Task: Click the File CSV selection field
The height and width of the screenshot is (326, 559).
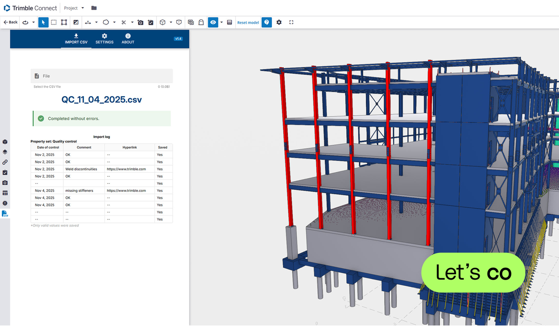Action: pyautogui.click(x=102, y=76)
